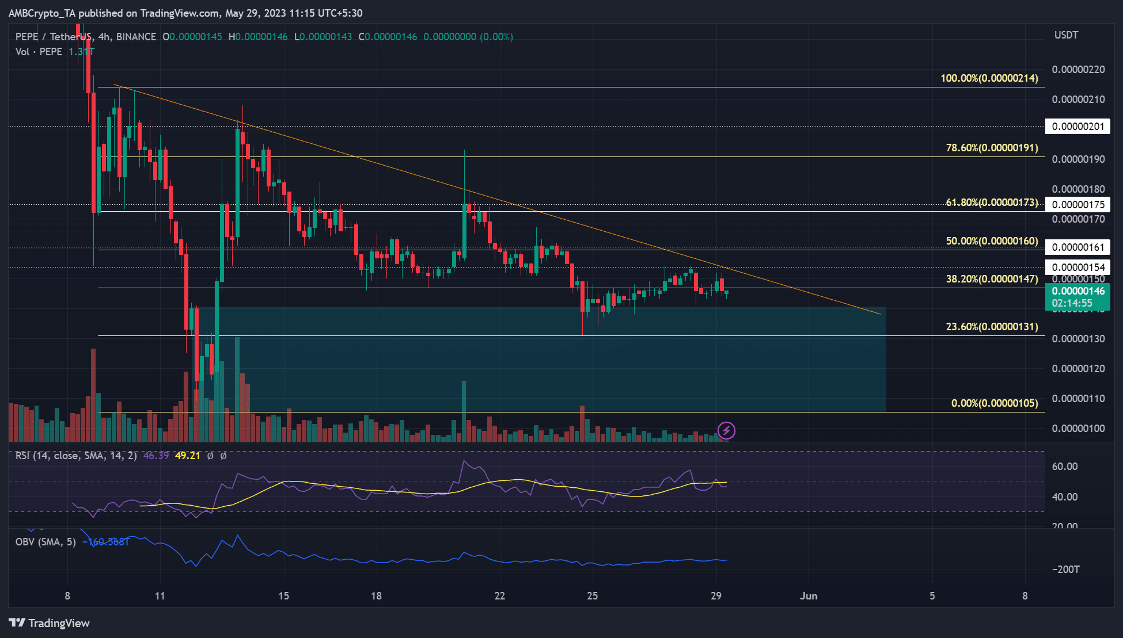The height and width of the screenshot is (638, 1123).
Task: Select the RSI (14, close, SMA, 14, 2) label
Action: 76,455
